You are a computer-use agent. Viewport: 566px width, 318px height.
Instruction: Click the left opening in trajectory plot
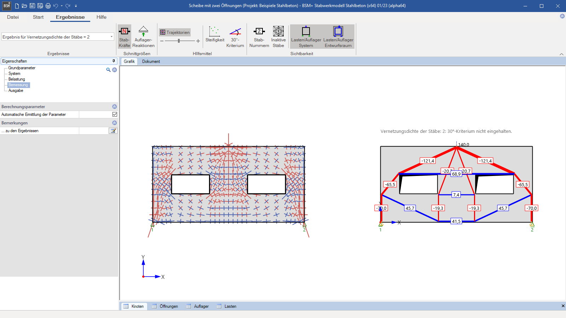pyautogui.click(x=190, y=184)
